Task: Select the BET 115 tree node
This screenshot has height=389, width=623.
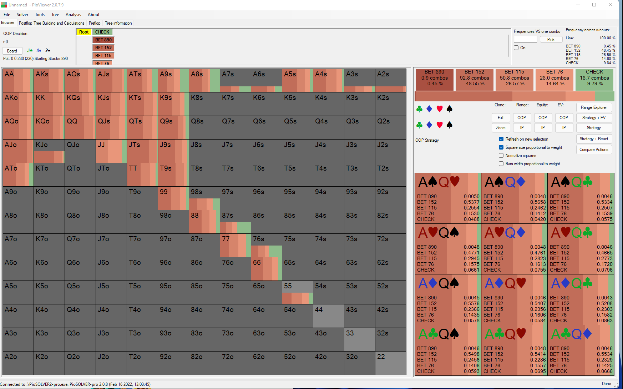Action: [103, 56]
